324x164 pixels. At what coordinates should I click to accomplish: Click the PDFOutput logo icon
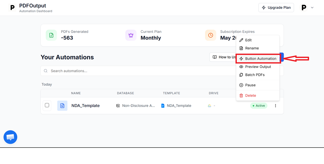[x=12, y=8]
